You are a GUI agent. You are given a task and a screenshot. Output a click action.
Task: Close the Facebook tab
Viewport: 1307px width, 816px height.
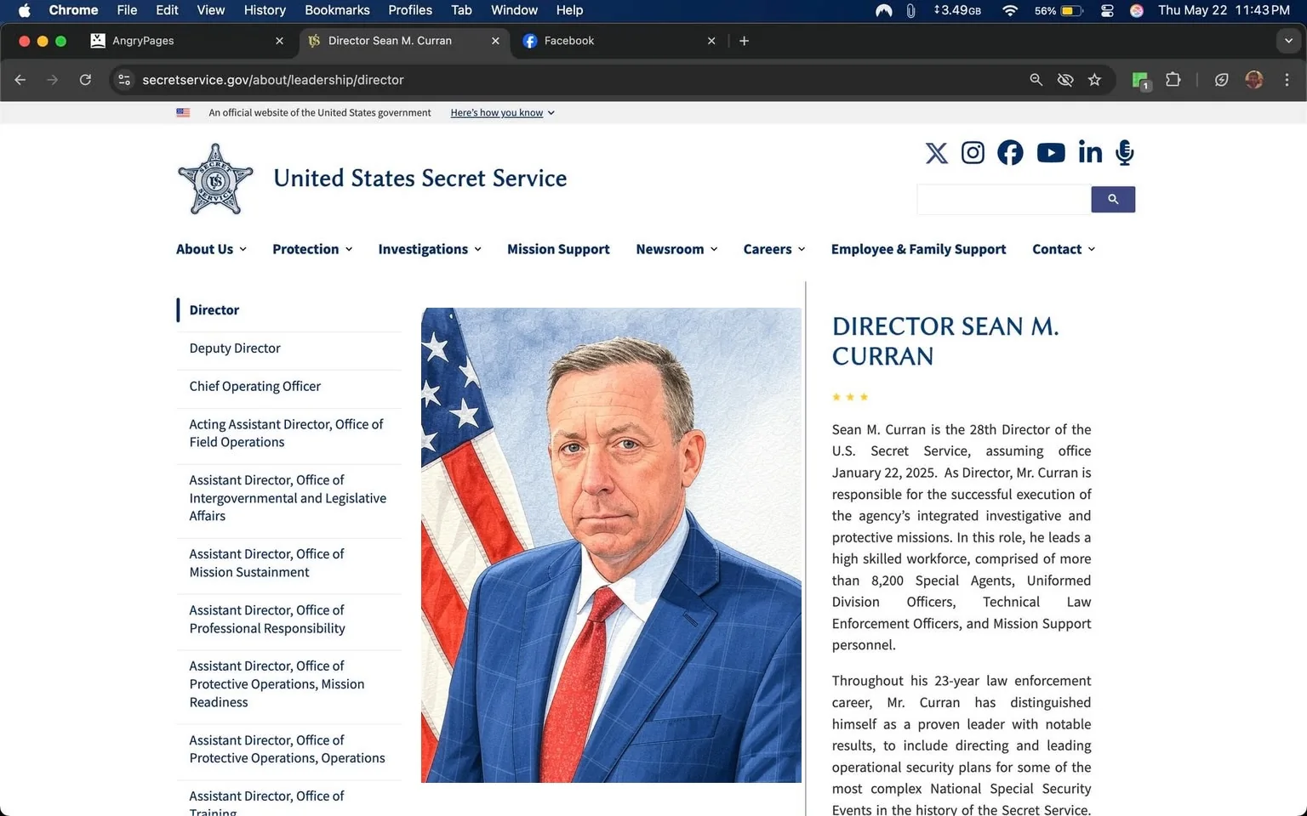pyautogui.click(x=711, y=41)
